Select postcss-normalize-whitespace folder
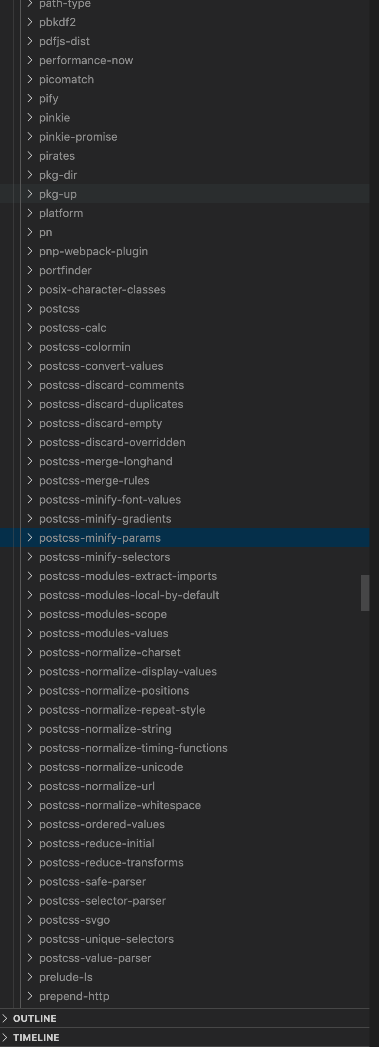This screenshot has width=379, height=1047. point(120,805)
